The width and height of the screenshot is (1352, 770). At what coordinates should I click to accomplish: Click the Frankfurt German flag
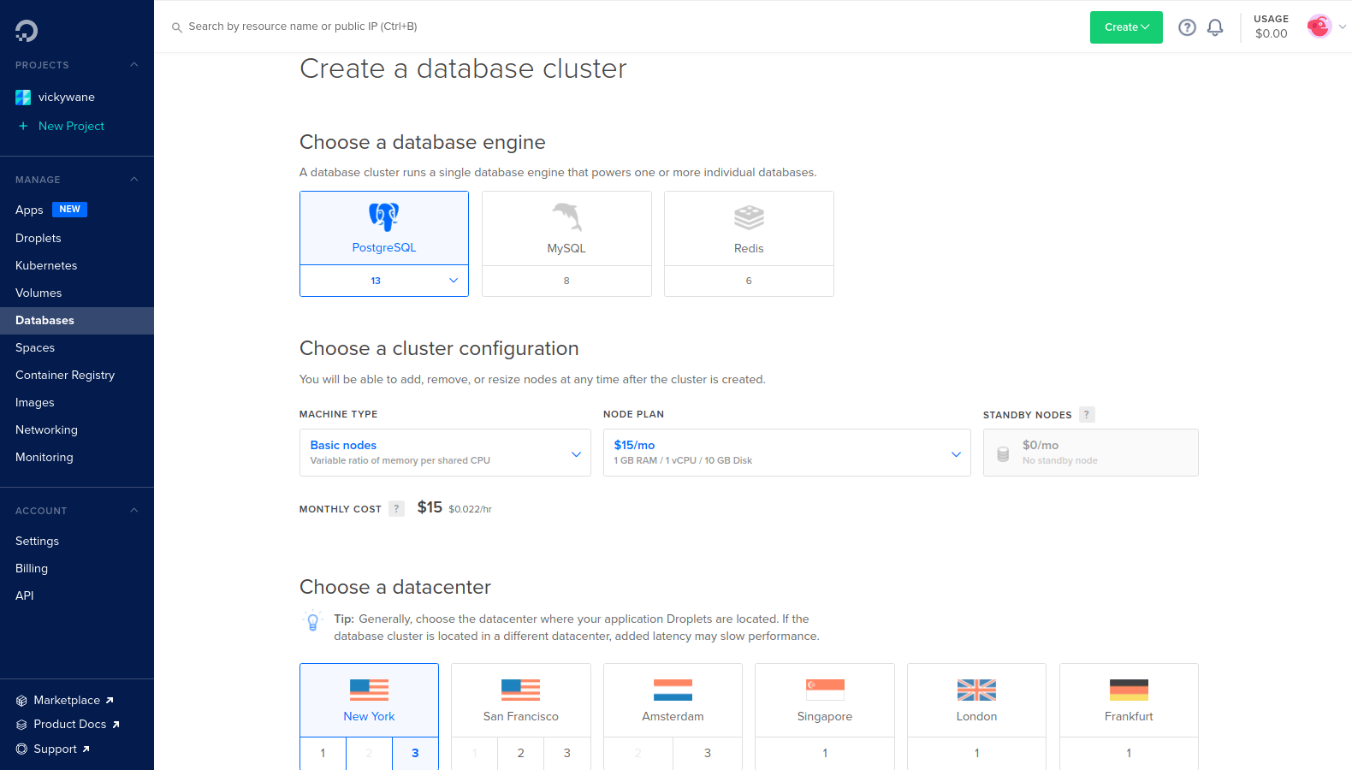pos(1129,690)
